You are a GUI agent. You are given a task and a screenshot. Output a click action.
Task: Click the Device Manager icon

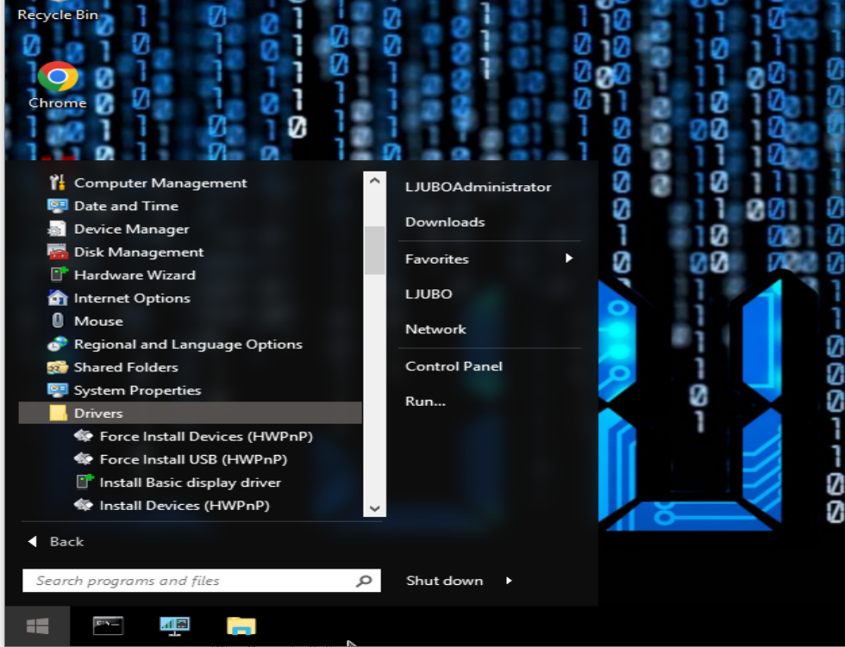coord(57,229)
